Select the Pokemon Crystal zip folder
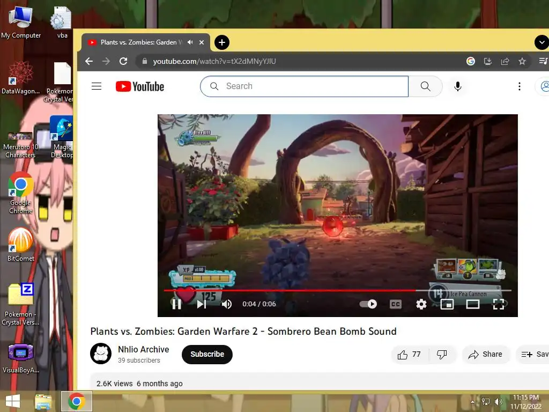Image resolution: width=549 pixels, height=412 pixels. tap(21, 304)
